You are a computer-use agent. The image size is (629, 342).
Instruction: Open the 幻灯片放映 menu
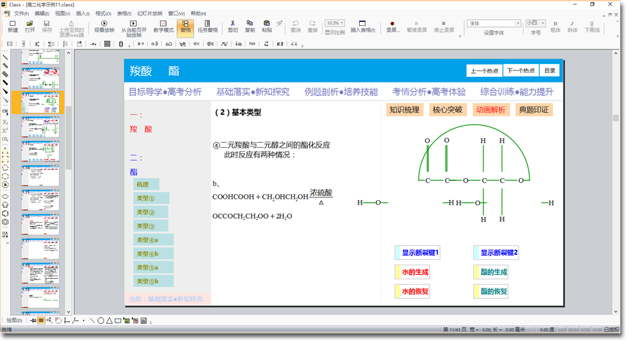coord(149,13)
